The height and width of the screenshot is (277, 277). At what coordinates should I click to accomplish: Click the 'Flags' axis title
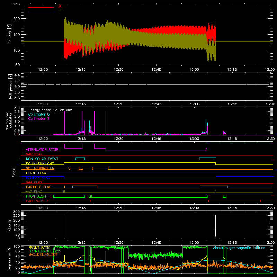[x=14, y=173]
